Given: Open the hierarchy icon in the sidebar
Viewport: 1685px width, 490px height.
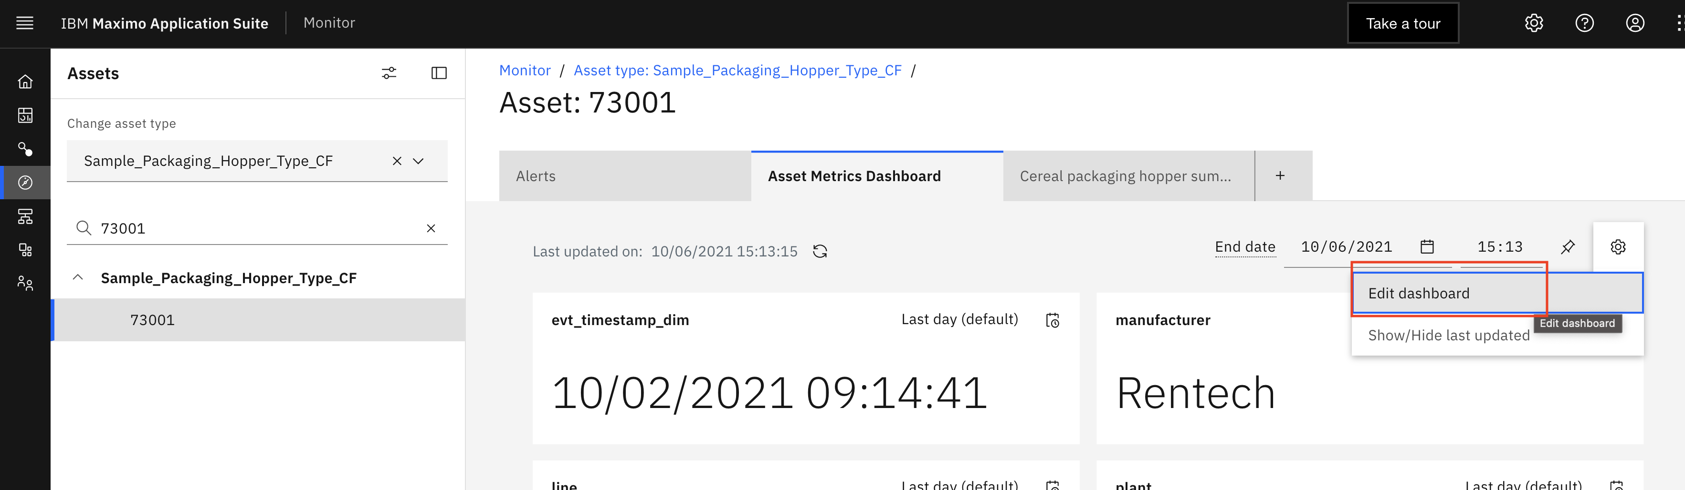Looking at the screenshot, I should click(x=25, y=216).
